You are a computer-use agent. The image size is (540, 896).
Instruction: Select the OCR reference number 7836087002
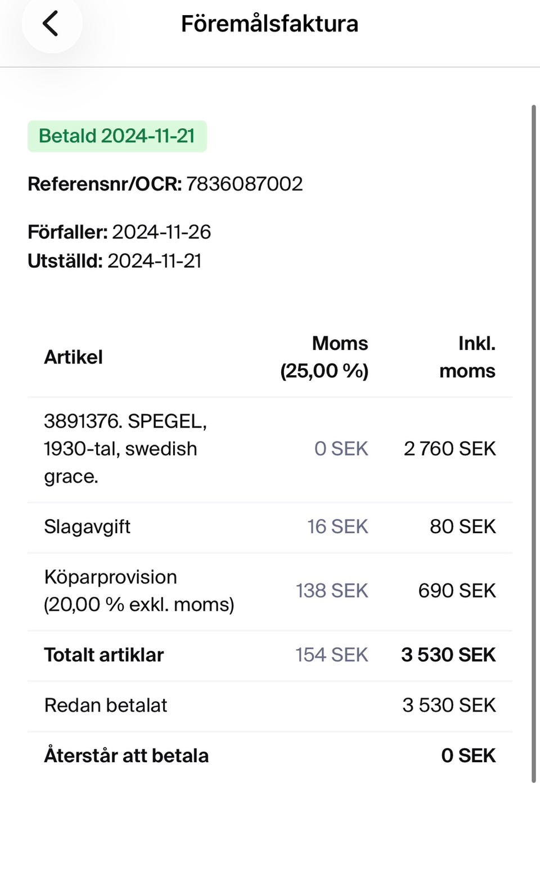(244, 184)
